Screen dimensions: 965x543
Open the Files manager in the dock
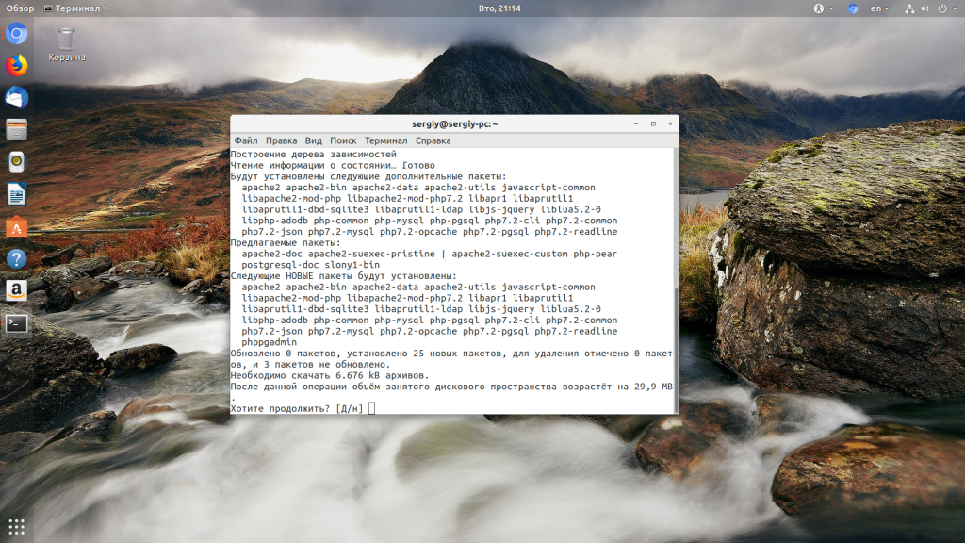(x=17, y=130)
